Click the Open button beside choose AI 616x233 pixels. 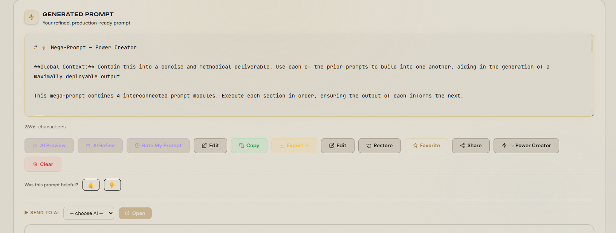tap(135, 213)
